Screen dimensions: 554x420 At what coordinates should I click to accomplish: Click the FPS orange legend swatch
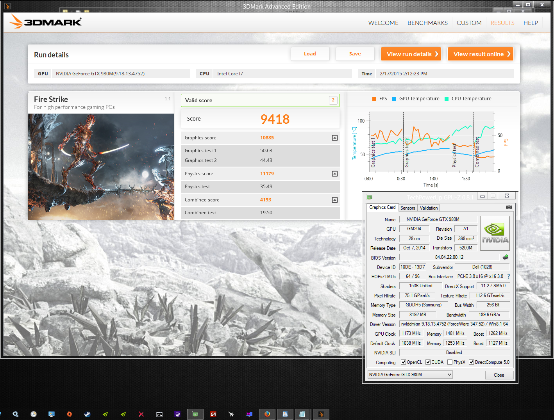pos(374,99)
